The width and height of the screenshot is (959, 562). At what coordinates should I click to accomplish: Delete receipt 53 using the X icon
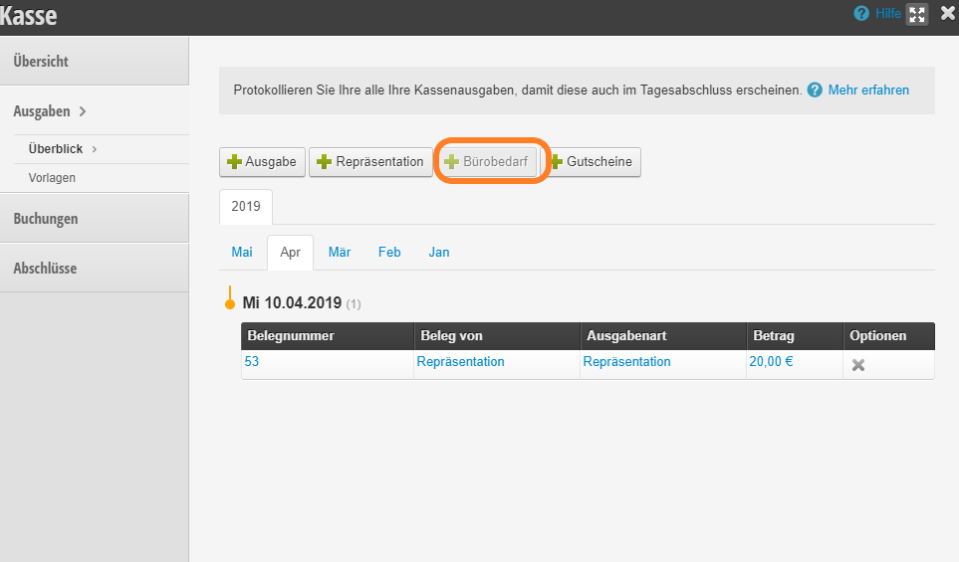coord(858,365)
